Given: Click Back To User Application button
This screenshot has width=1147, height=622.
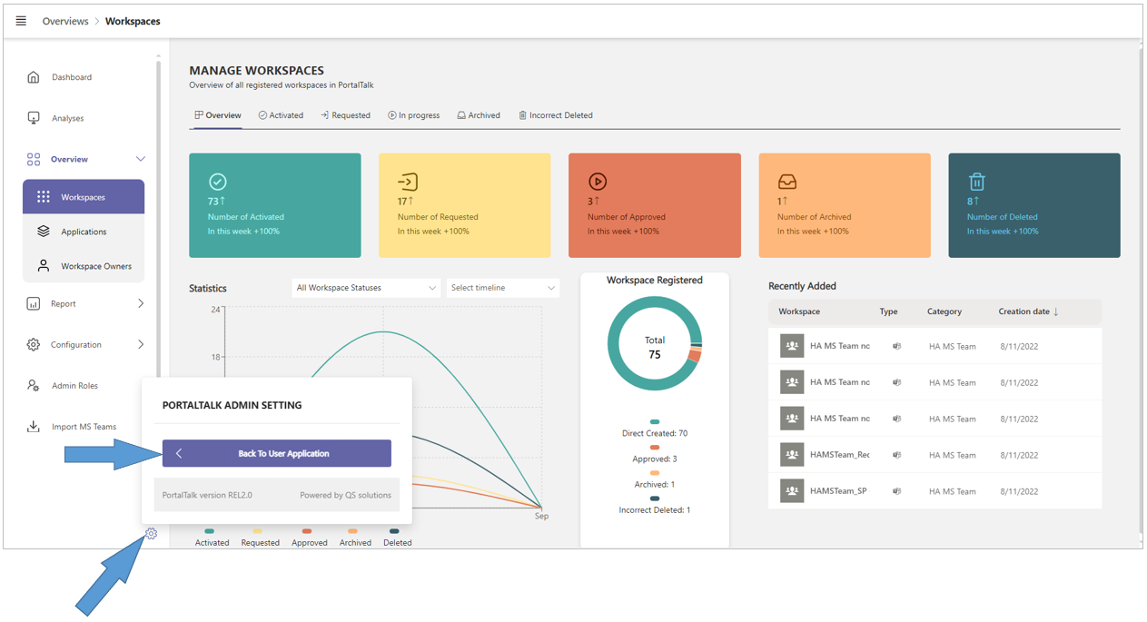Looking at the screenshot, I should tap(277, 453).
